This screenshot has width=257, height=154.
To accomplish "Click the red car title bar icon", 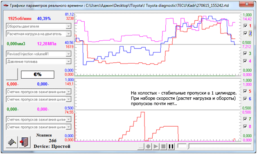I will coord(6,5).
